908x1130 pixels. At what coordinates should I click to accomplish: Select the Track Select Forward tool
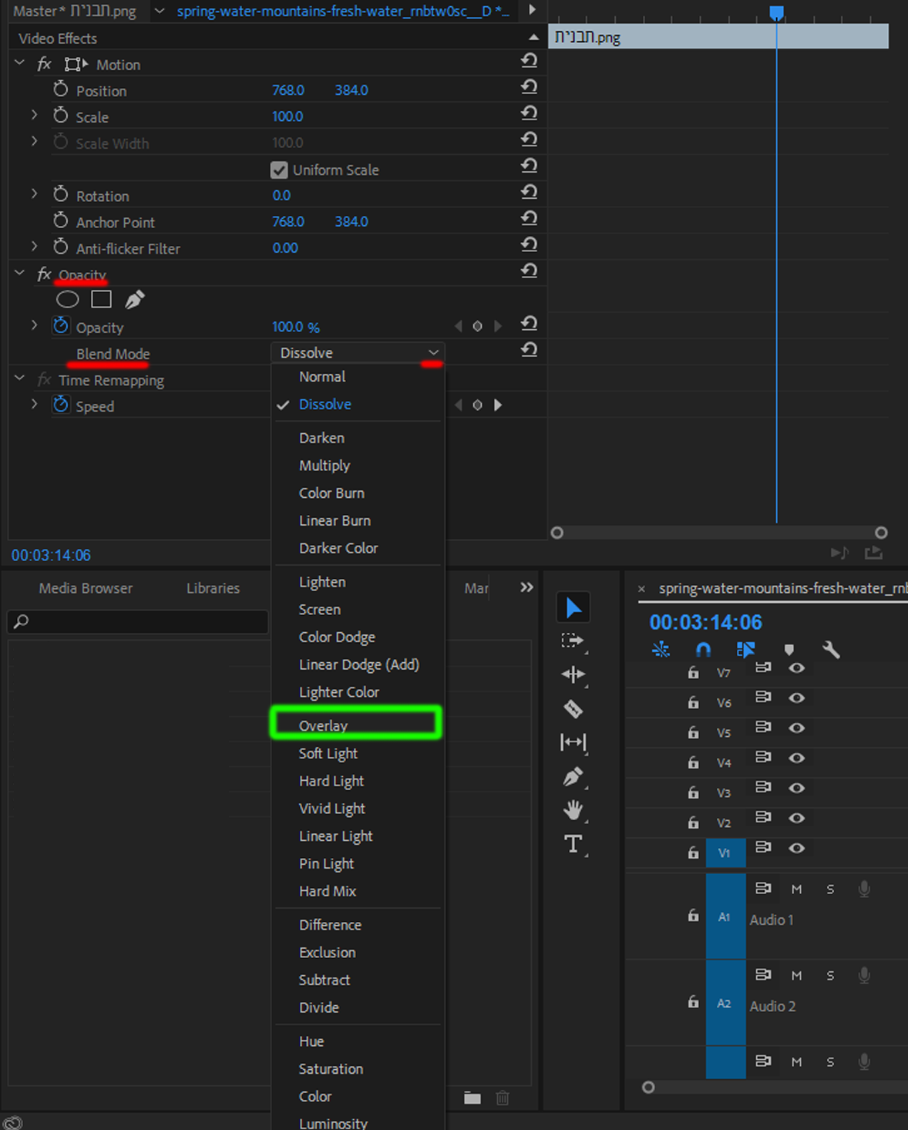click(573, 641)
